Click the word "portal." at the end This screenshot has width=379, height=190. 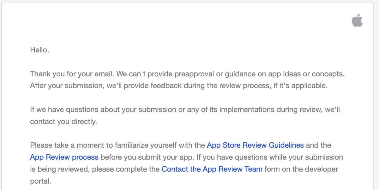40,181
